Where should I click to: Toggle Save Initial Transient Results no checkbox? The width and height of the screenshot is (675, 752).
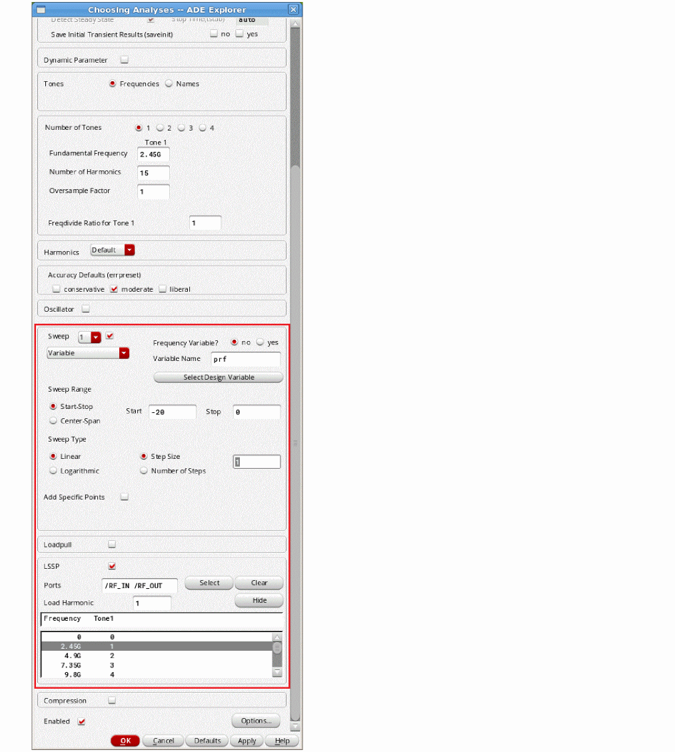tap(214, 33)
